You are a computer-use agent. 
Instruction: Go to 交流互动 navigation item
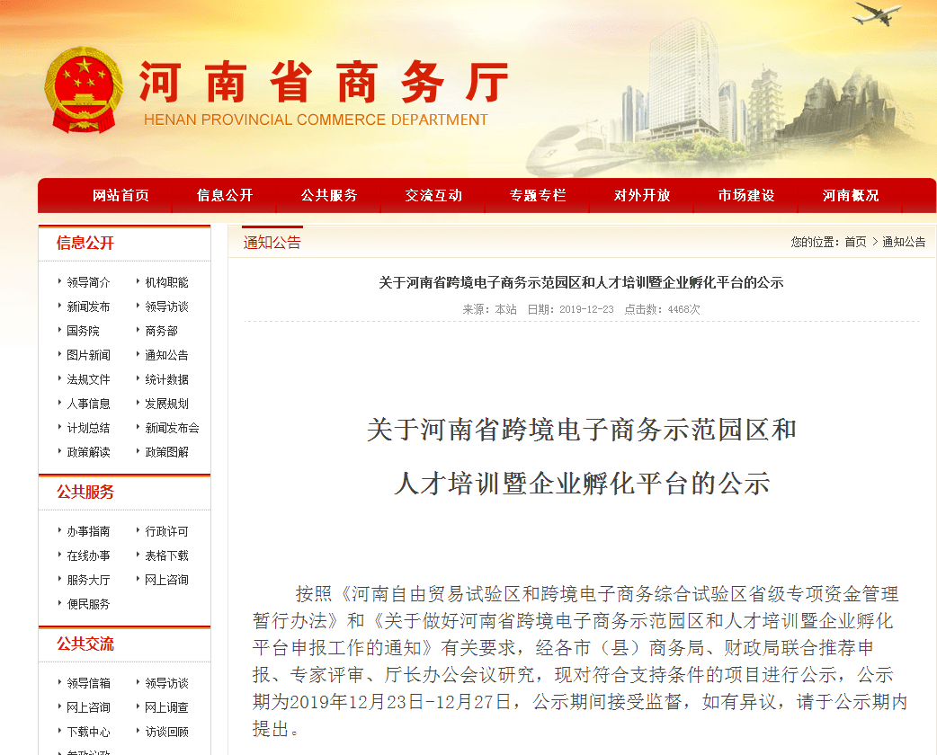point(433,195)
